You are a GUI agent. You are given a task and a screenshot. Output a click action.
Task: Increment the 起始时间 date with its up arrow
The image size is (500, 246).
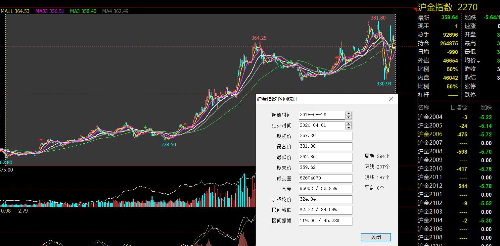point(349,113)
